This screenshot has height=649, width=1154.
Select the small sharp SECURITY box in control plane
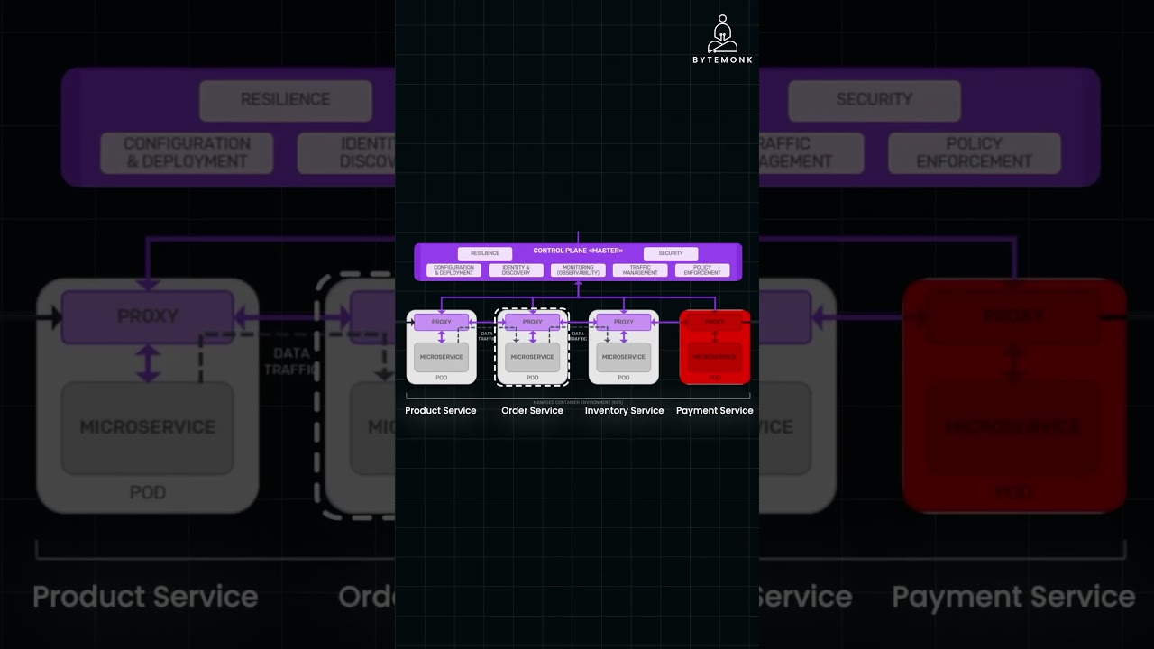(671, 253)
